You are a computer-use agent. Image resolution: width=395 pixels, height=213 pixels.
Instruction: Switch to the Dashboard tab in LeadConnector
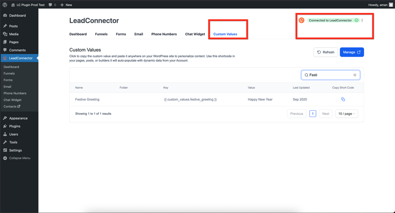(78, 34)
